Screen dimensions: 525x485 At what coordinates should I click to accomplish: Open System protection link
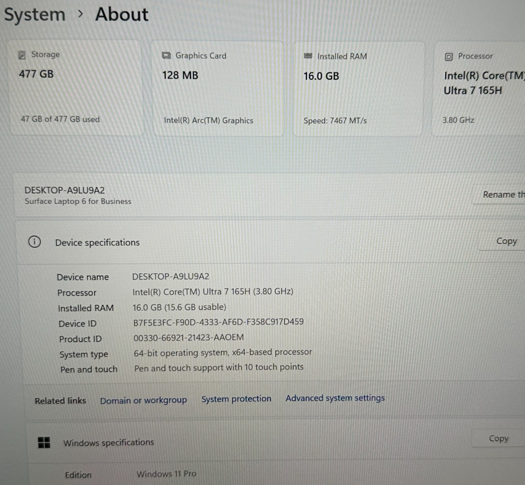[236, 399]
